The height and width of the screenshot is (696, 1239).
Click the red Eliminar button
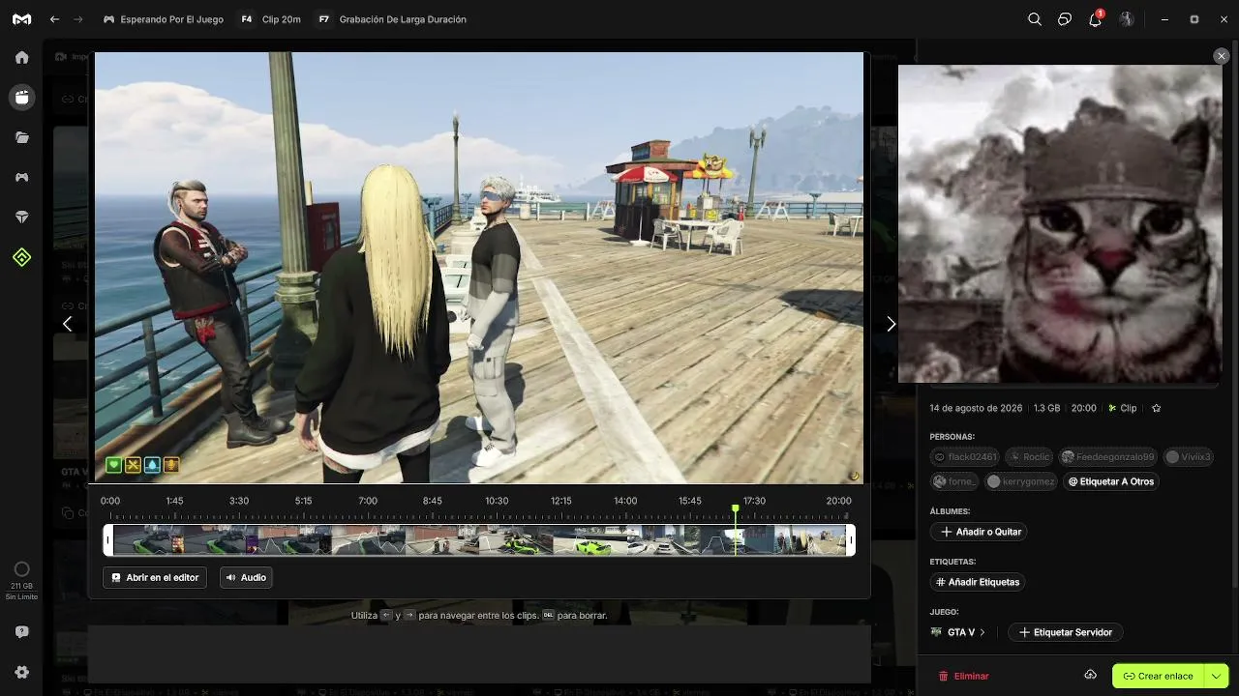coord(963,676)
